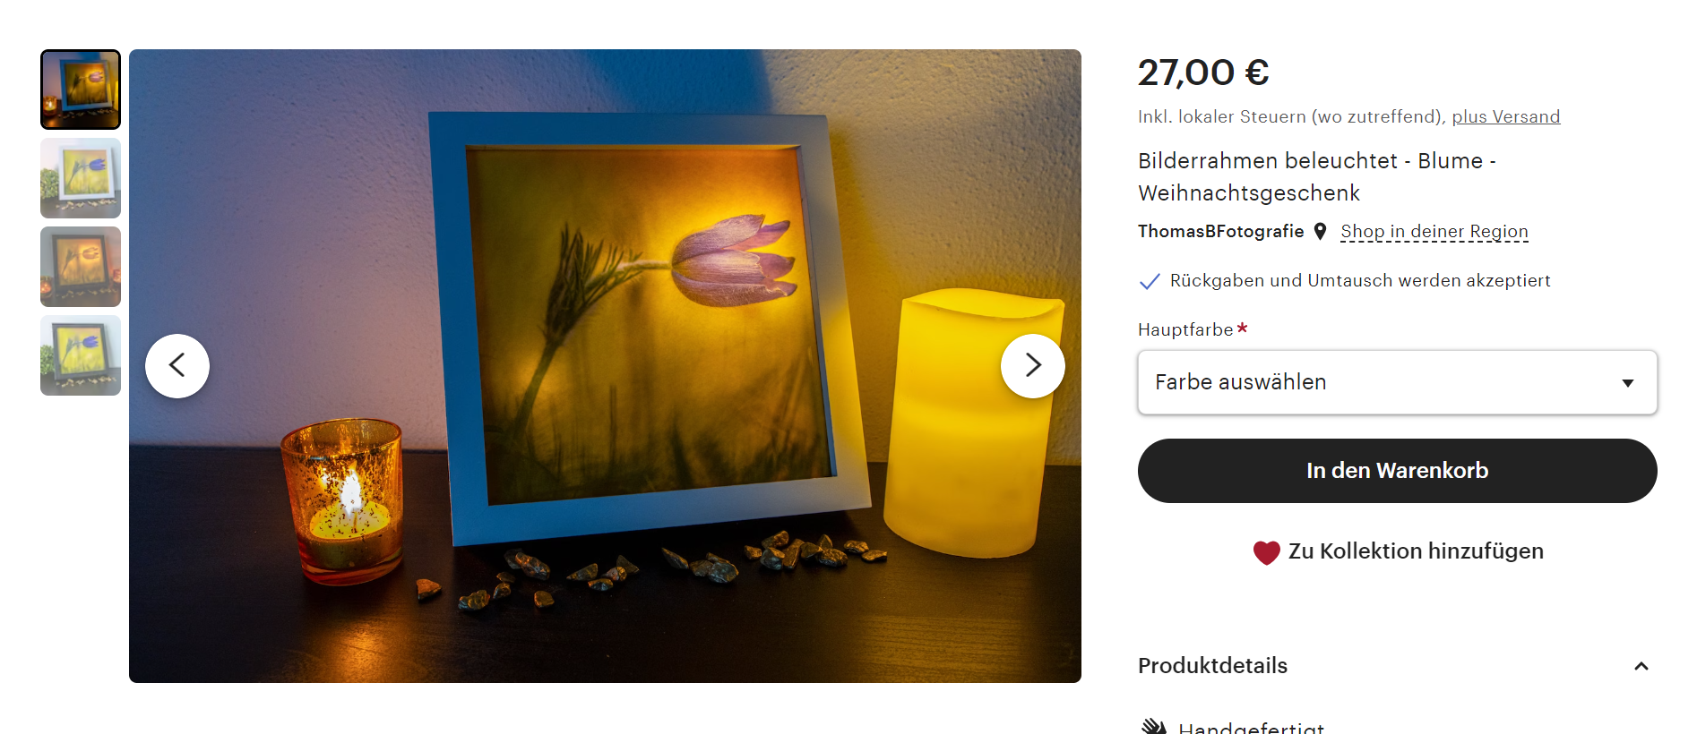Click the blue checkmark next to return policy
Image resolution: width=1697 pixels, height=734 pixels.
1150,281
